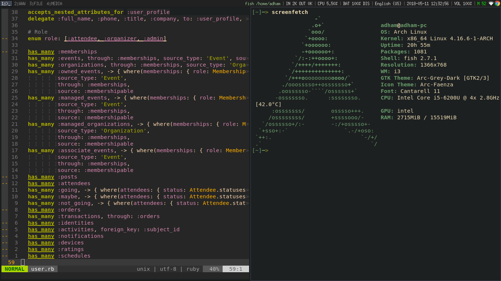Screen dimensions: 501x281
Task: Click the CPU 5.50% status block
Action: click(328, 3)
